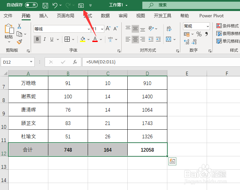
Task: Click Decrease Indent icon
Action: pos(151,39)
